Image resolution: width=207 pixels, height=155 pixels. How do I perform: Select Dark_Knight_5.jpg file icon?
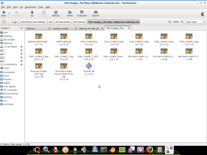click(189, 36)
